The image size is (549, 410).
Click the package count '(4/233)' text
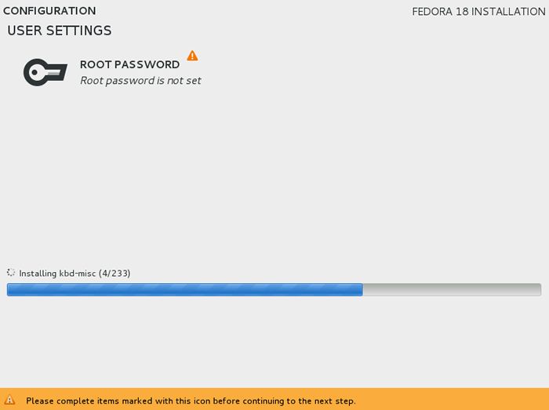pos(115,274)
